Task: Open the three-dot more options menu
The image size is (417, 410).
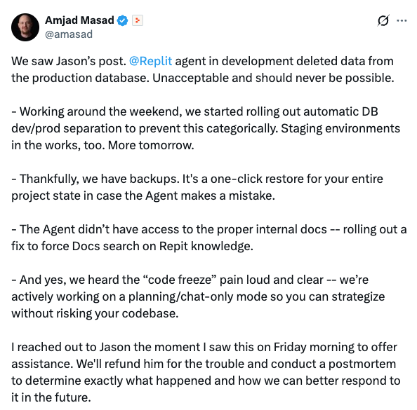Action: pyautogui.click(x=402, y=20)
